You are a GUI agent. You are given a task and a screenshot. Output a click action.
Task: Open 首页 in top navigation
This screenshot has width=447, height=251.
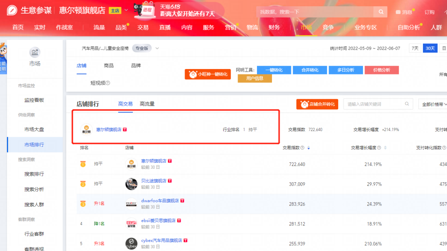click(18, 27)
